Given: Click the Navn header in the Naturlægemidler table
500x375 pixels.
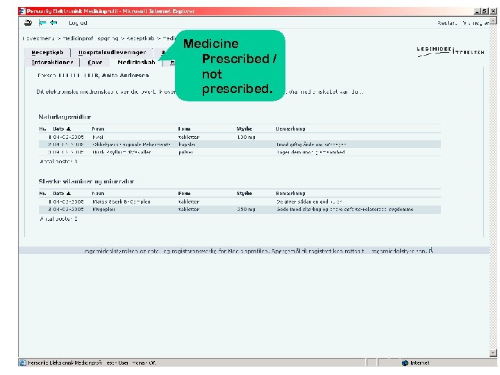Looking at the screenshot, I should (x=98, y=129).
